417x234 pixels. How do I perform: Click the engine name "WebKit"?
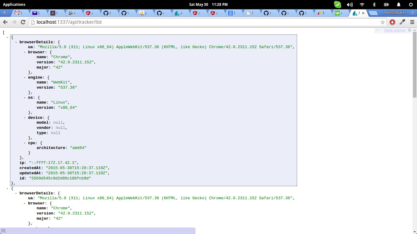point(60,83)
